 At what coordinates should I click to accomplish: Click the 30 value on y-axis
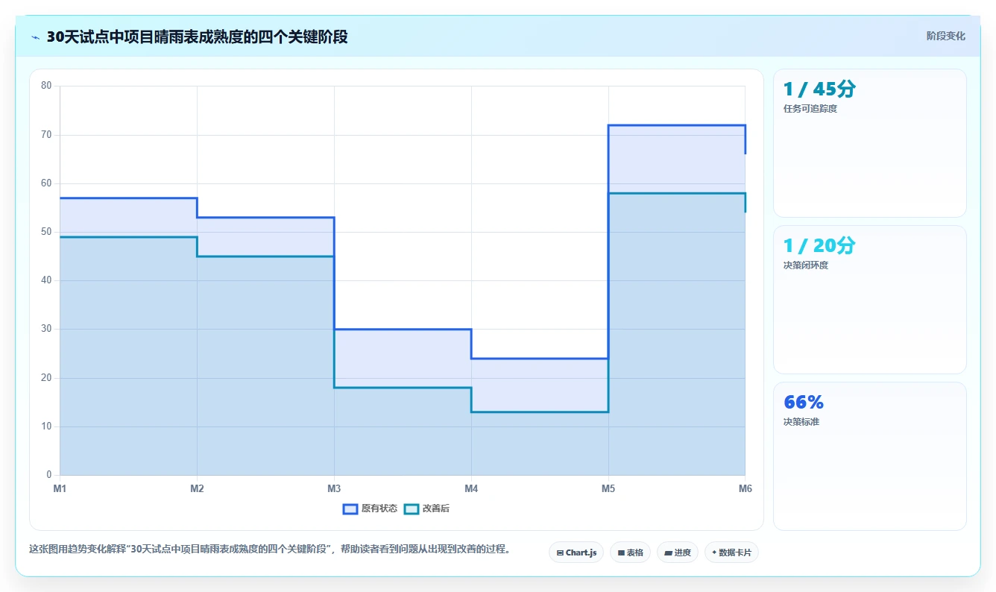[x=46, y=329]
